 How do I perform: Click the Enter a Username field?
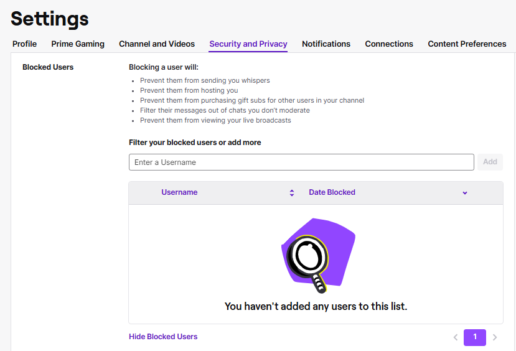(301, 162)
